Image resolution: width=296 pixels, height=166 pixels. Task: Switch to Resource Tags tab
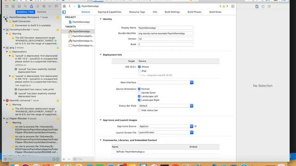(137, 12)
